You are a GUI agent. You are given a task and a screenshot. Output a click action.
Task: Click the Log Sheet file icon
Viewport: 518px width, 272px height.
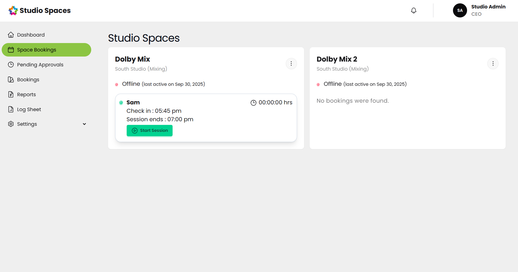11,109
